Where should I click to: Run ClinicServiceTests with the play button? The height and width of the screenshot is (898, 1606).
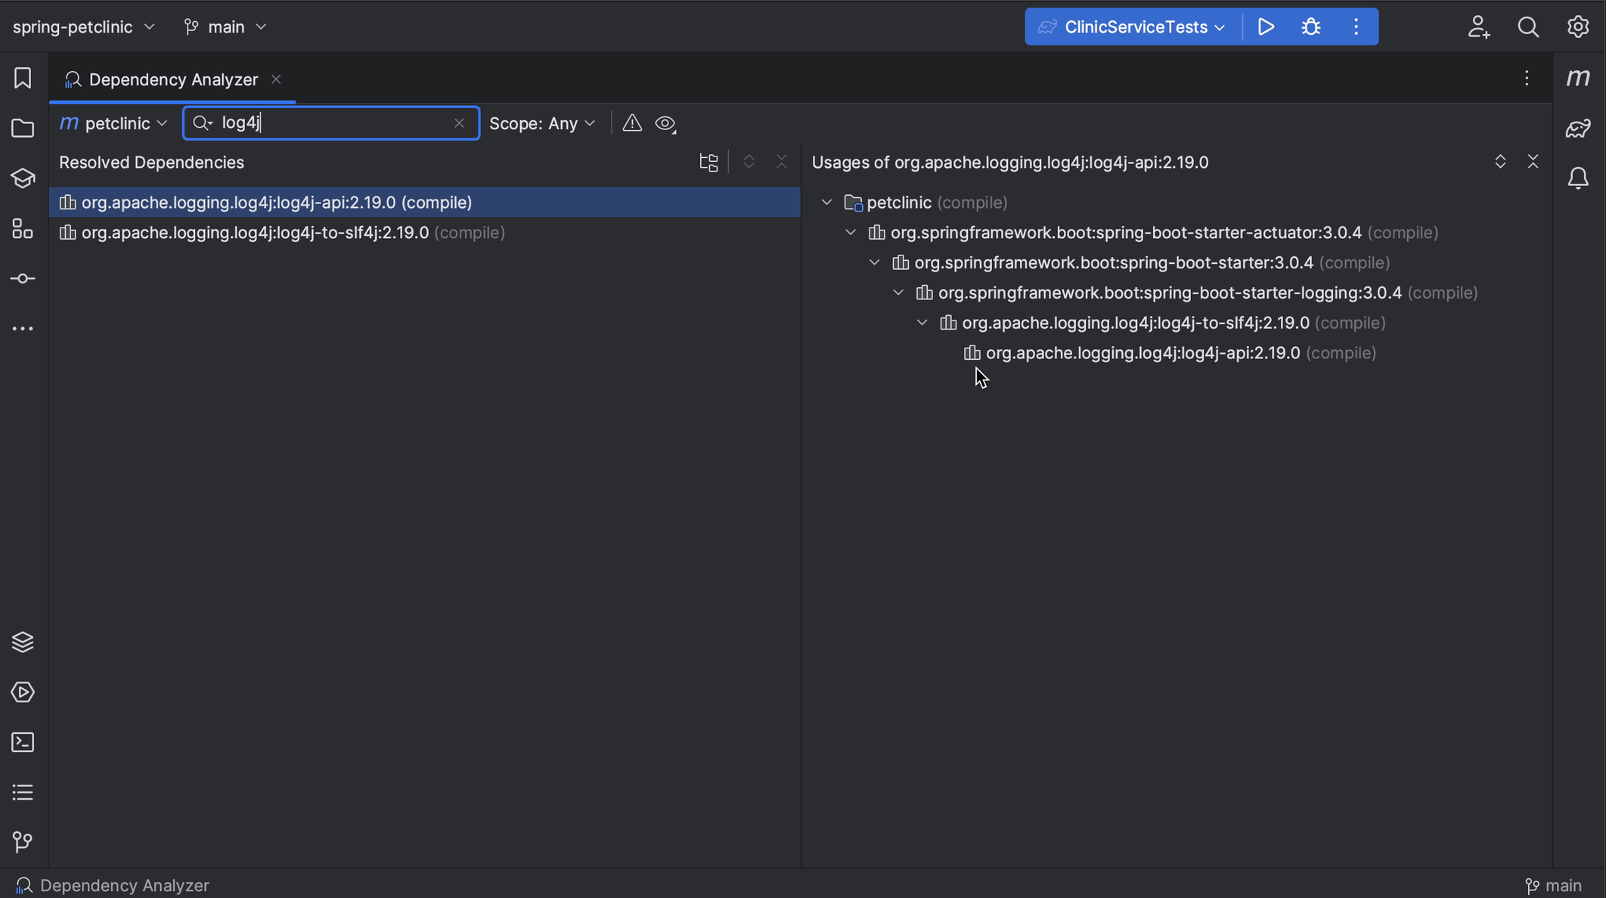[x=1266, y=26]
